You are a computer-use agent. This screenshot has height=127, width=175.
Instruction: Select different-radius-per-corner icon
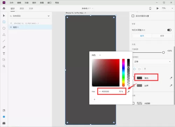coord(139,69)
